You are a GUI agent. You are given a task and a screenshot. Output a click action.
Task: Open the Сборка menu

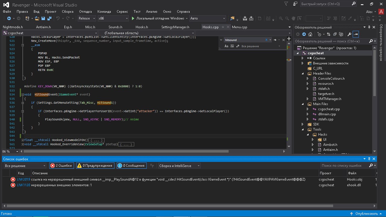click(68, 11)
